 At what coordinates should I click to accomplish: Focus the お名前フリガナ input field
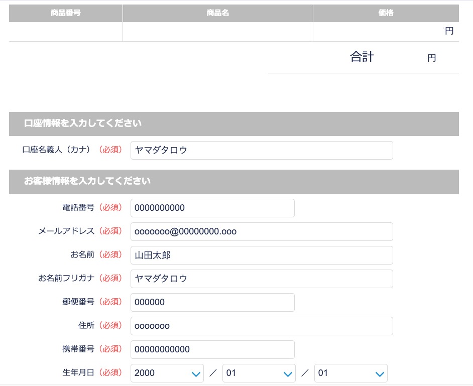pyautogui.click(x=261, y=279)
